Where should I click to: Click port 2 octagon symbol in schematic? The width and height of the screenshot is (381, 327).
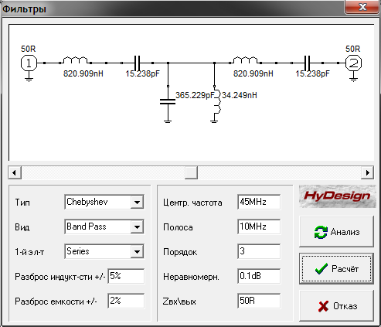point(353,63)
